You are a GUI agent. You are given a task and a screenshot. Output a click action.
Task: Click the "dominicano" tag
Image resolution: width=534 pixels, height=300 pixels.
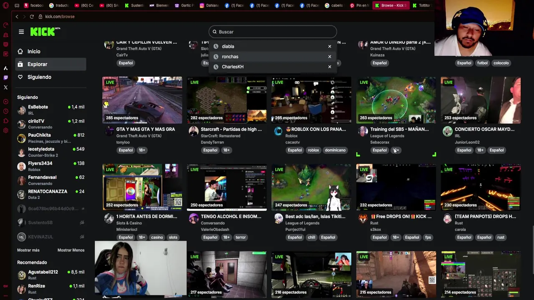pyautogui.click(x=335, y=150)
